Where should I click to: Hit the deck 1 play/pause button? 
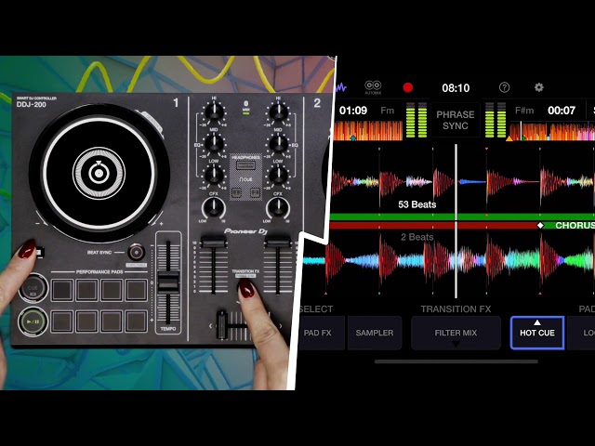tap(33, 321)
